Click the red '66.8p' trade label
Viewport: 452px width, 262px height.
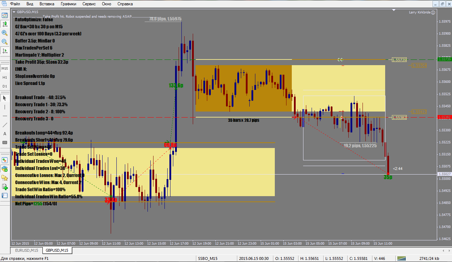click(x=170, y=145)
